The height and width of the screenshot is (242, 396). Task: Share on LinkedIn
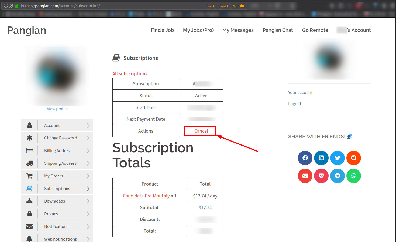[321, 158]
